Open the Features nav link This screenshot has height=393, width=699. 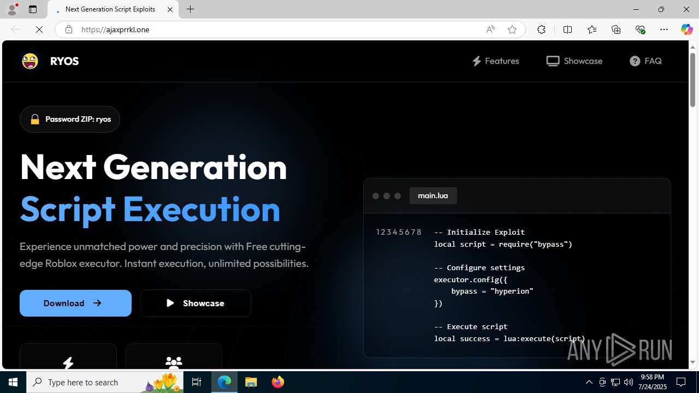tap(495, 61)
